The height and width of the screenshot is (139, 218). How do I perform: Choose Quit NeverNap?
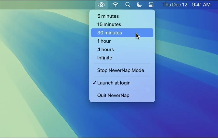click(x=122, y=95)
